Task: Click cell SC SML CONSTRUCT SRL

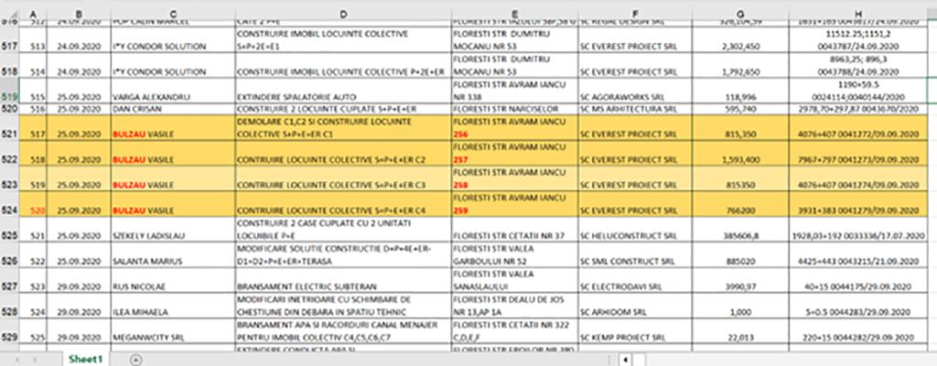Action: coord(636,255)
